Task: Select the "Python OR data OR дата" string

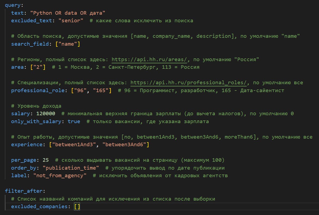Action: [68, 13]
